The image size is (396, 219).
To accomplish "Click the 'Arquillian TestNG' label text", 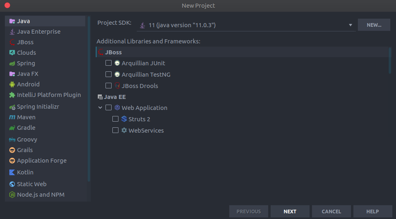I will click(146, 75).
